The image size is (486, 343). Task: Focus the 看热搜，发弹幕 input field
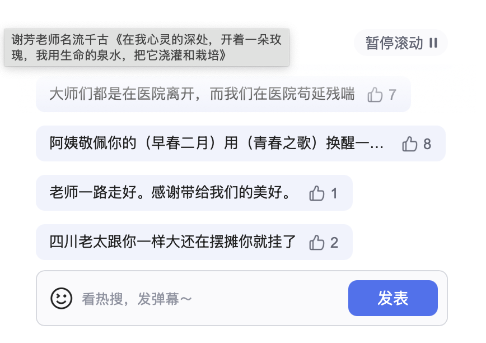tap(211, 299)
